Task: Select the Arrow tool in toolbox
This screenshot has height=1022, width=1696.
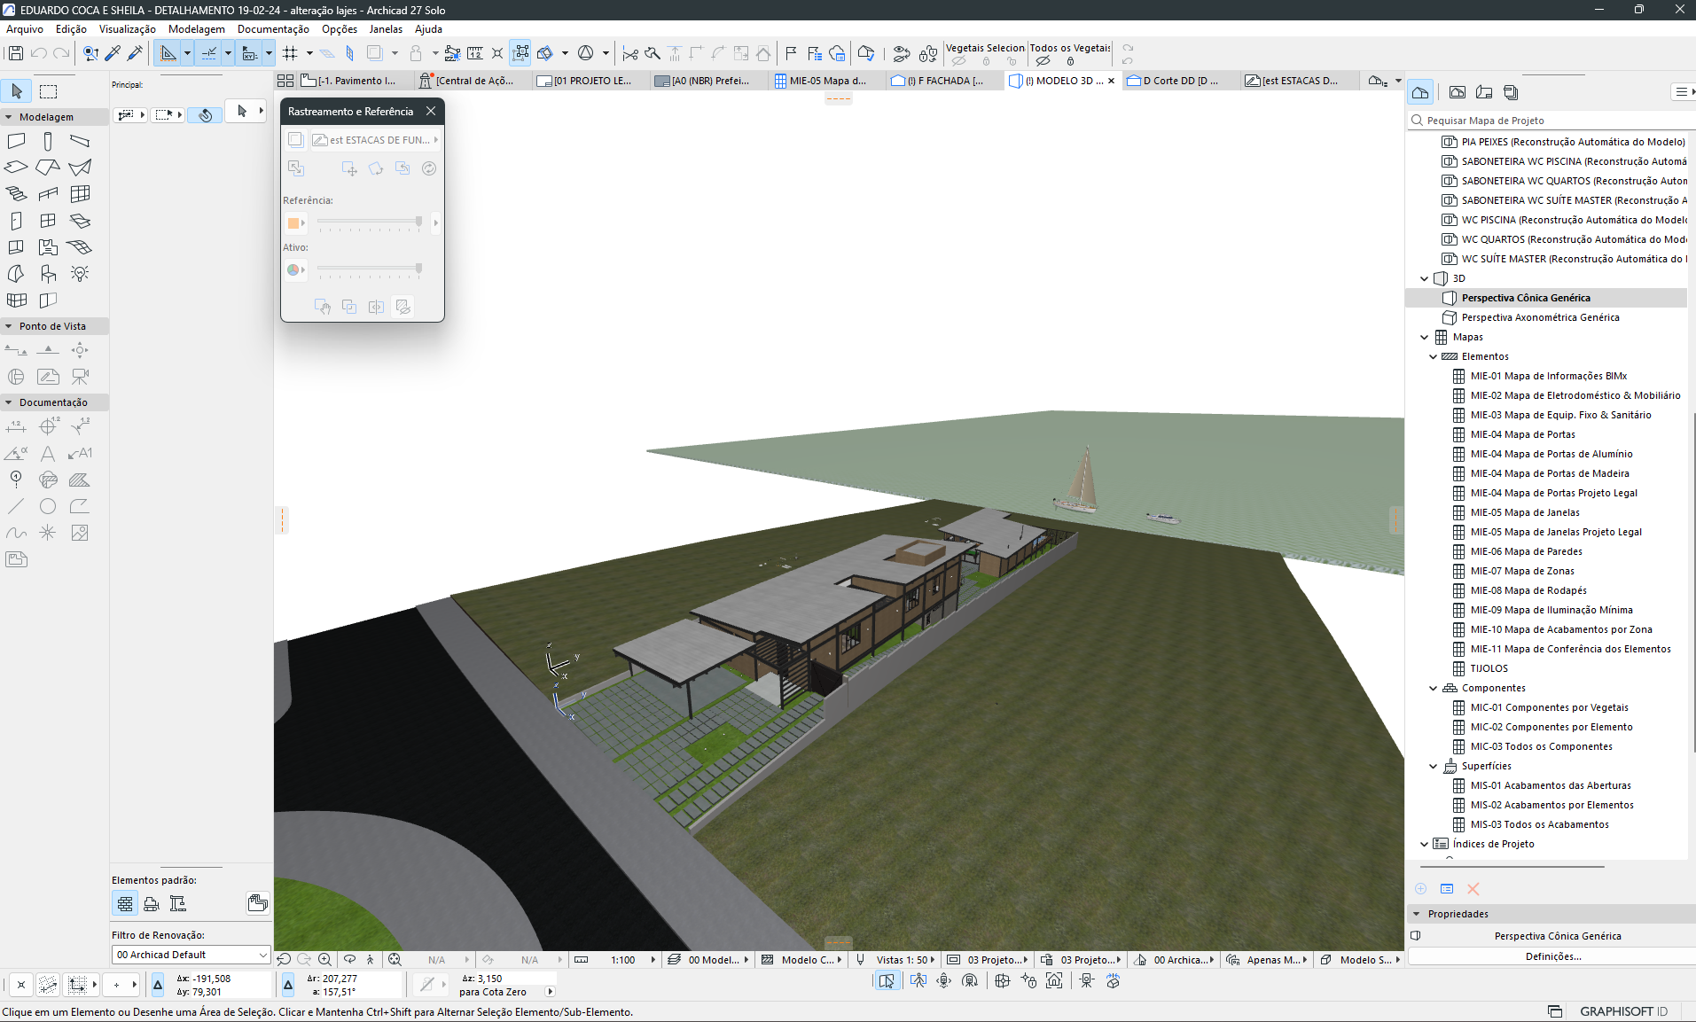Action: pos(17,91)
